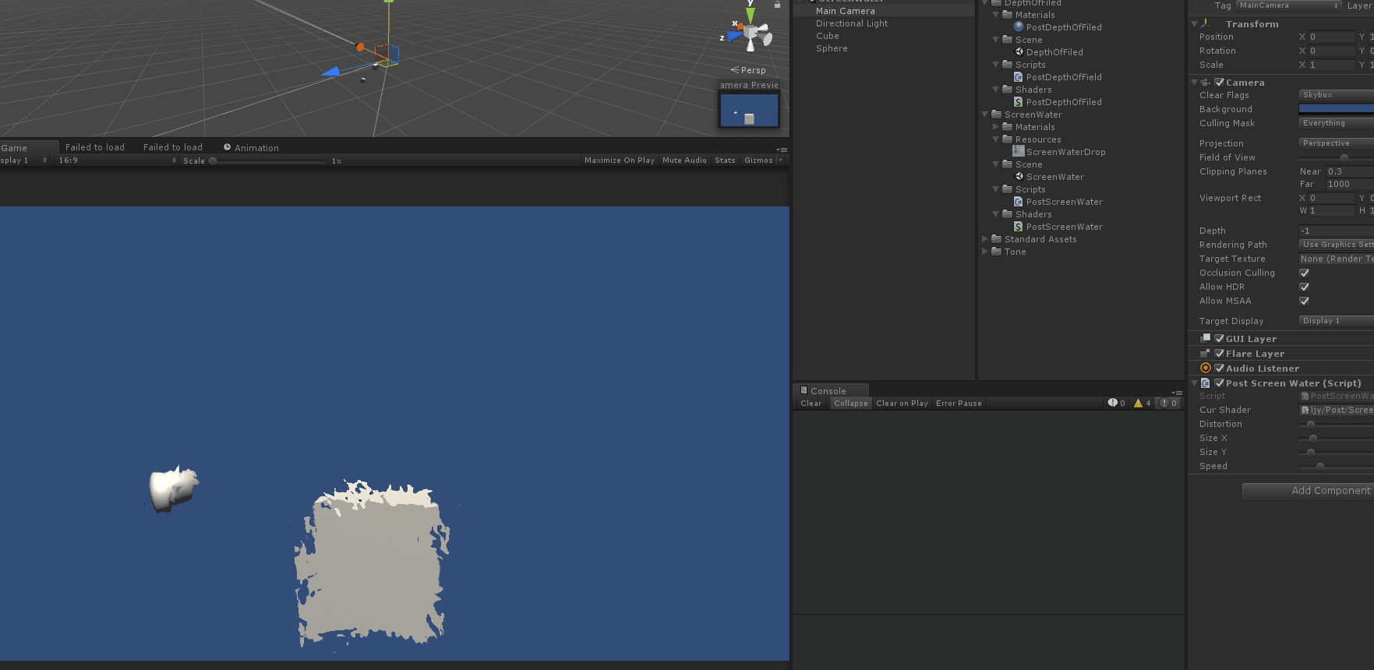This screenshot has width=1374, height=670.
Task: Collapse the Transform component foldout
Action: point(1194,24)
